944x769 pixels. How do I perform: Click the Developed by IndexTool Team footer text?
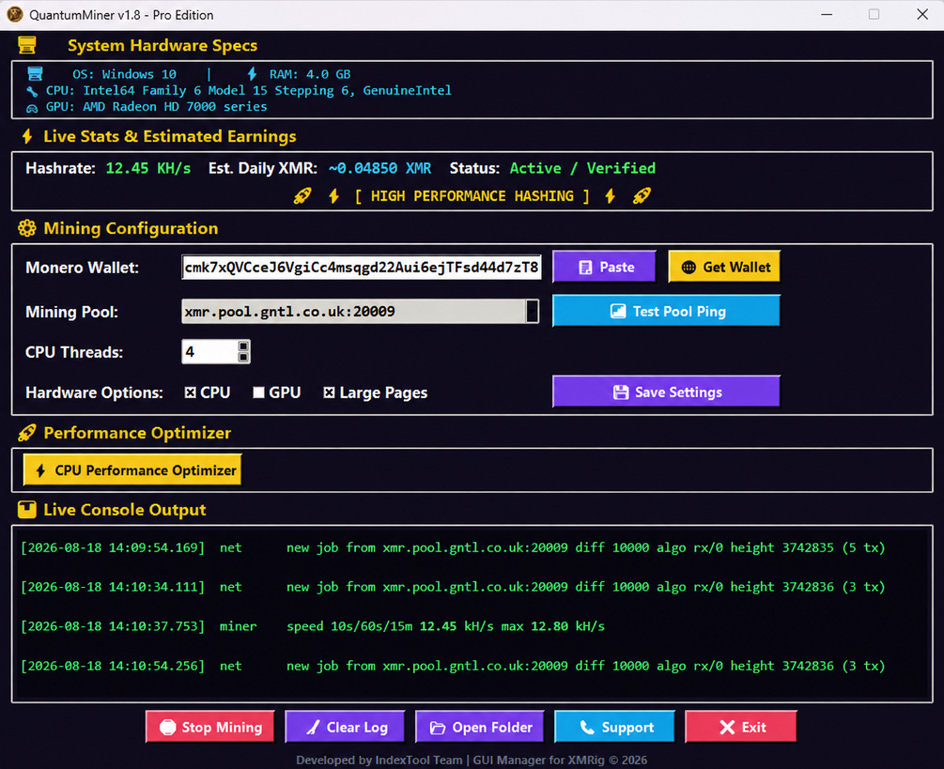472,760
